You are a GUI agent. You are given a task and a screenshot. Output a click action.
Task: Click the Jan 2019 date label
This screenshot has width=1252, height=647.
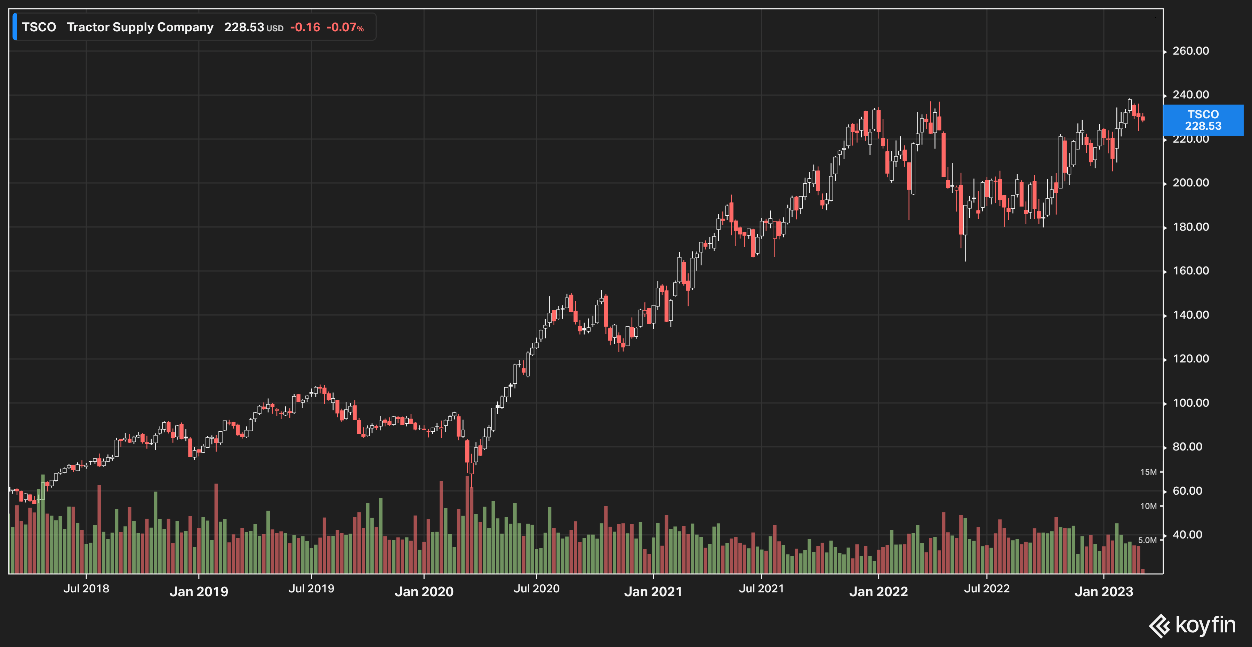pos(199,592)
